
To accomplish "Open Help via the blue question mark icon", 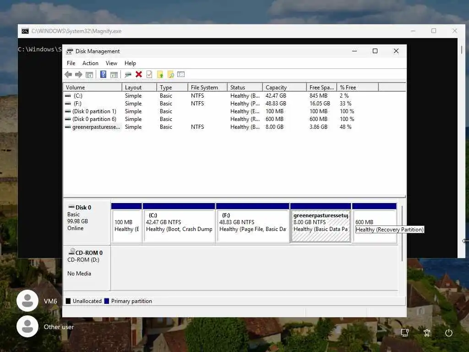I will (103, 74).
